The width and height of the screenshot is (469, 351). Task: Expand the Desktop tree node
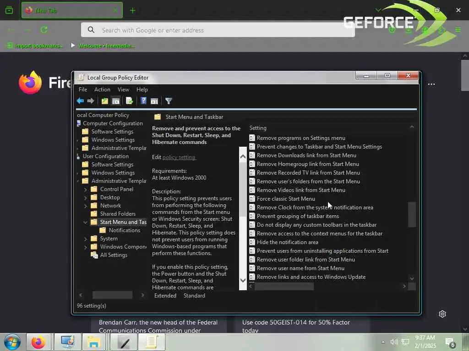(x=86, y=197)
